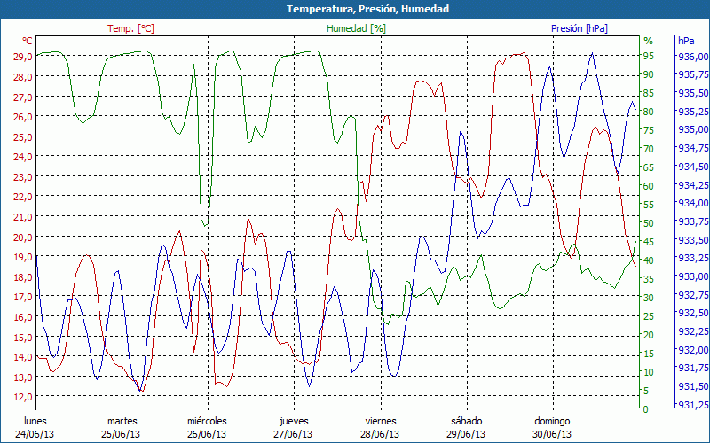710x443 pixels.
Task: Click the 'martes' day label
Action: [x=122, y=421]
